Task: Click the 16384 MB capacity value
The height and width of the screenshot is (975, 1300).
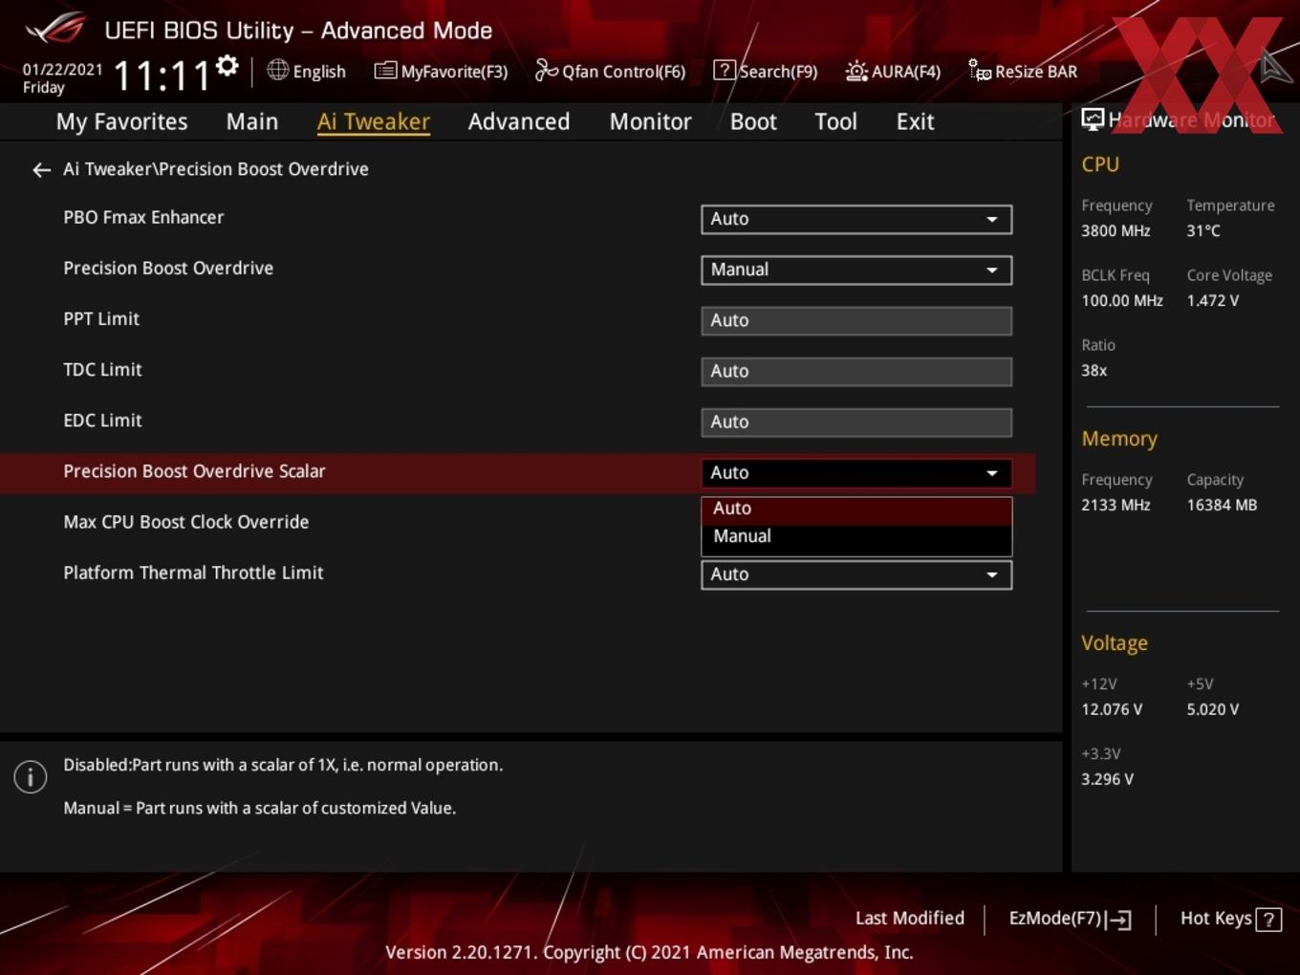Action: [1222, 506]
